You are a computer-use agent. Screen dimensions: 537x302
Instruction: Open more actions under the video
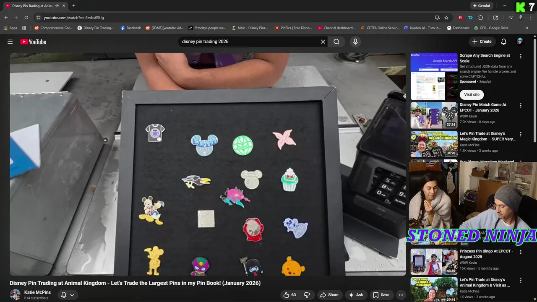tap(401, 295)
